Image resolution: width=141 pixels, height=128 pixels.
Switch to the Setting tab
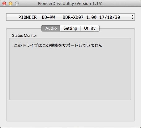70,28
